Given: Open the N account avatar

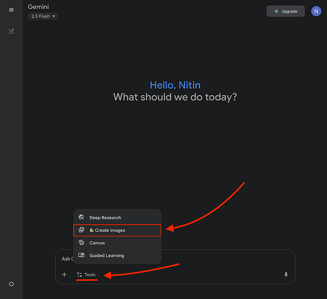Looking at the screenshot, I should [316, 11].
